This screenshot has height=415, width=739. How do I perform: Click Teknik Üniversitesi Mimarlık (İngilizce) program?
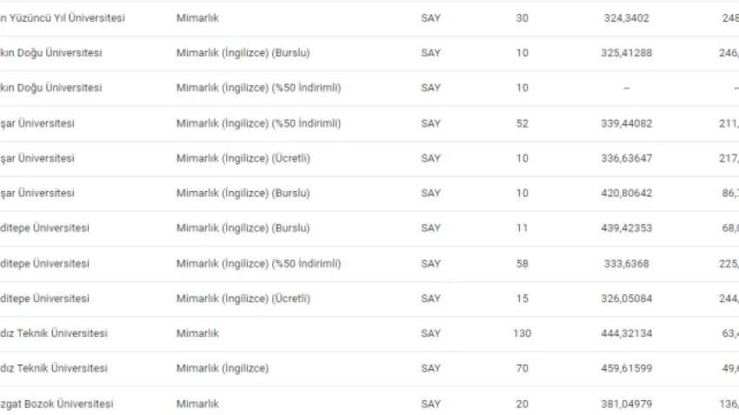click(223, 368)
